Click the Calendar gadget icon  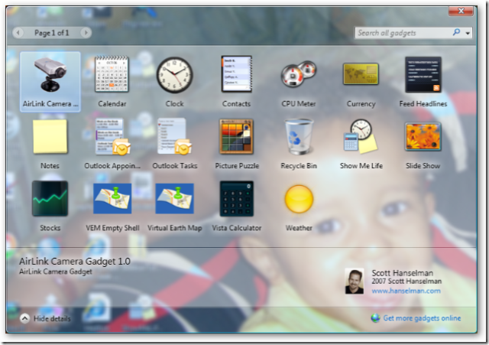pyautogui.click(x=112, y=76)
